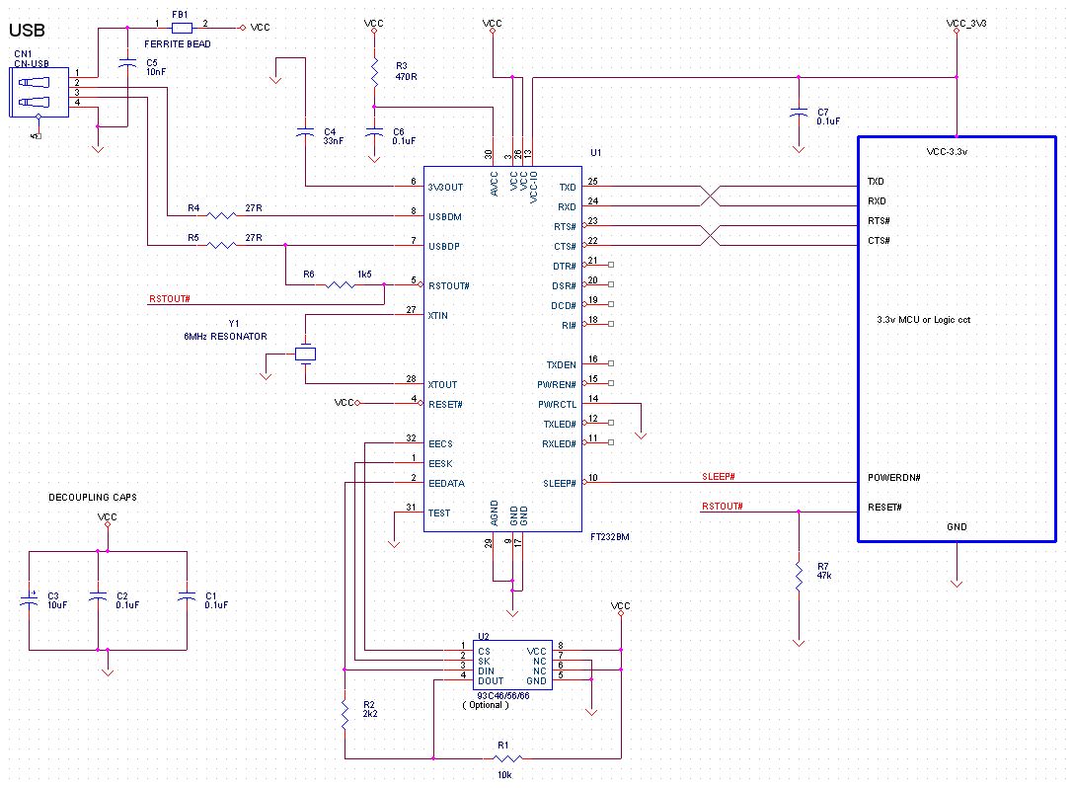Click the EEDATA pin label
Screen dimensions: 1073x788
[446, 483]
